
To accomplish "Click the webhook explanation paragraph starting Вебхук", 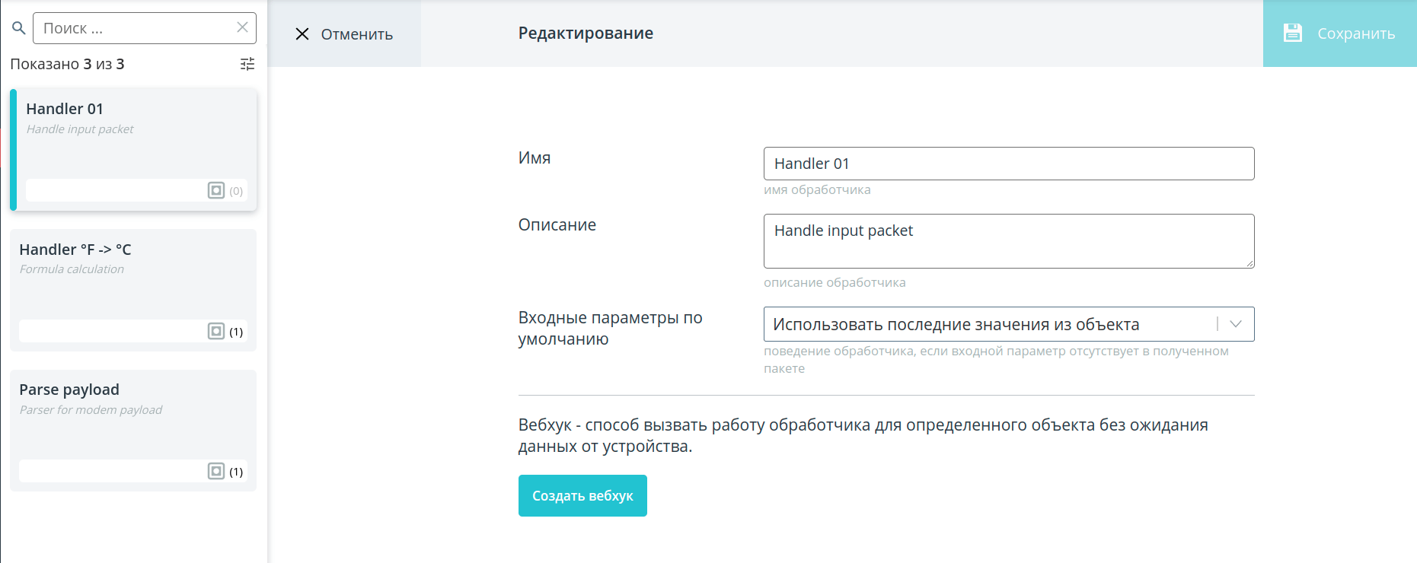I will [x=863, y=435].
